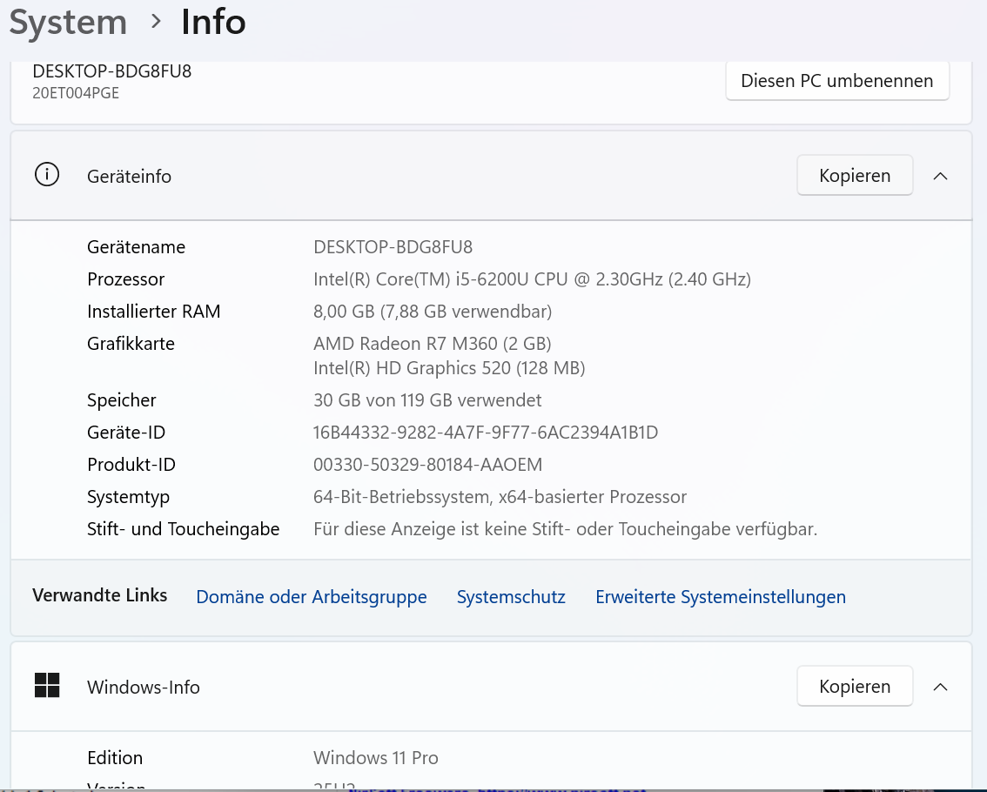The image size is (987, 792).
Task: Click the Geräteinfo section title
Action: (129, 177)
